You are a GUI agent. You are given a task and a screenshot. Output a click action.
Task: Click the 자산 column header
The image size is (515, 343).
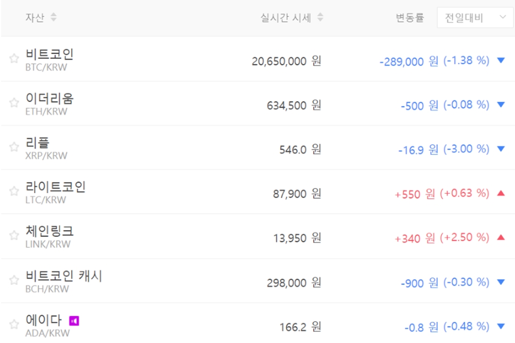click(35, 18)
